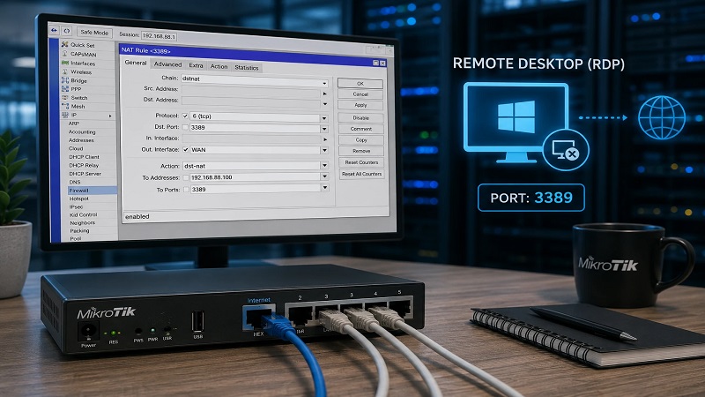Click the Reset All Counters button
Screen dimensions: 705x397
point(362,174)
